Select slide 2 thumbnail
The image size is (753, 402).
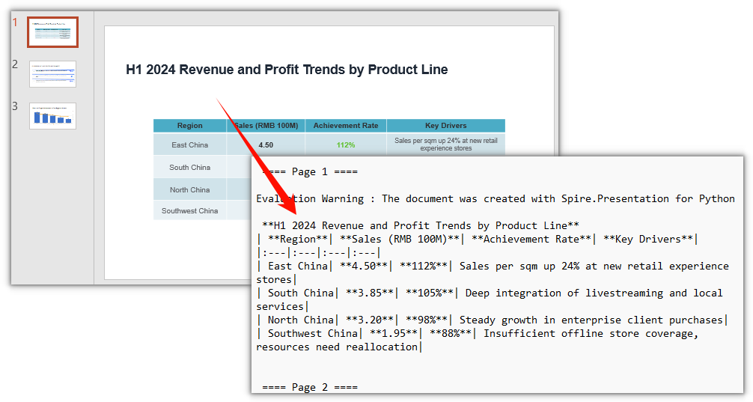pos(53,74)
